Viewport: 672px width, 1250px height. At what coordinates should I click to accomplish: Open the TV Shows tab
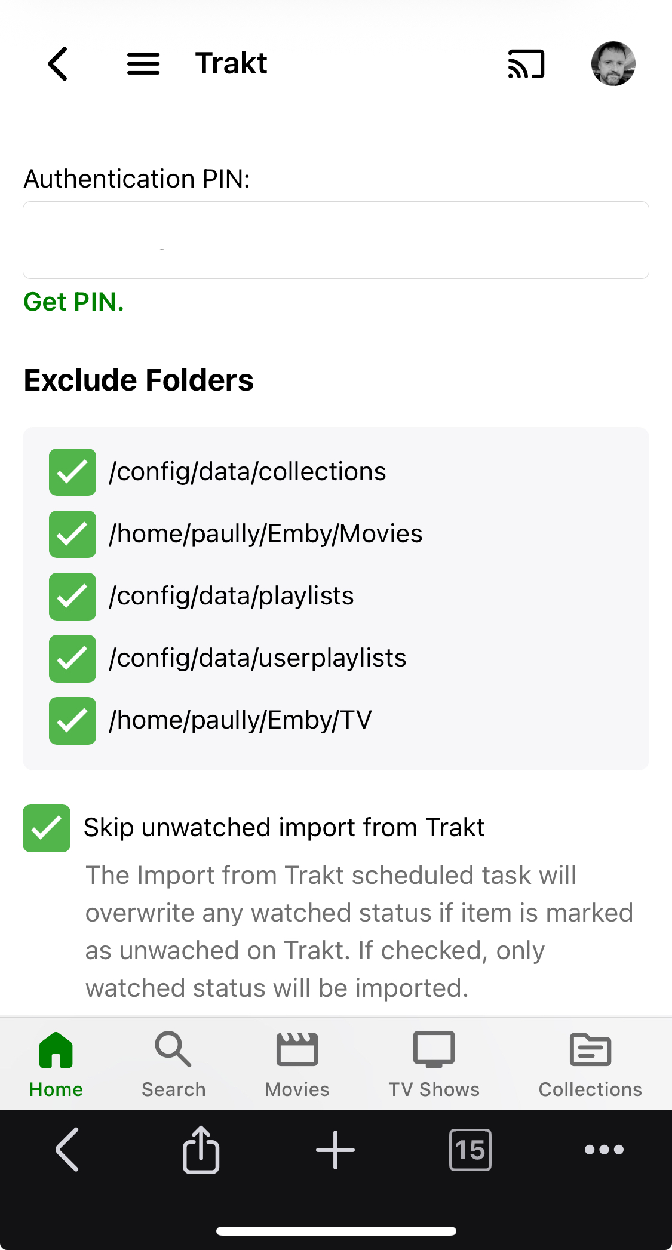[434, 1064]
